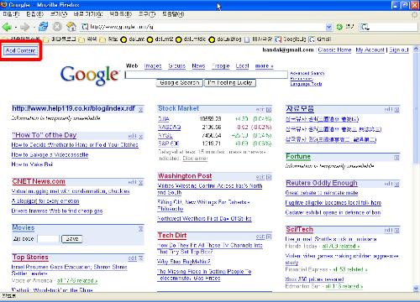Viewport: 420px width, 302px height.
Task: Close the Stock Market module with its X
Action: coord(269,110)
